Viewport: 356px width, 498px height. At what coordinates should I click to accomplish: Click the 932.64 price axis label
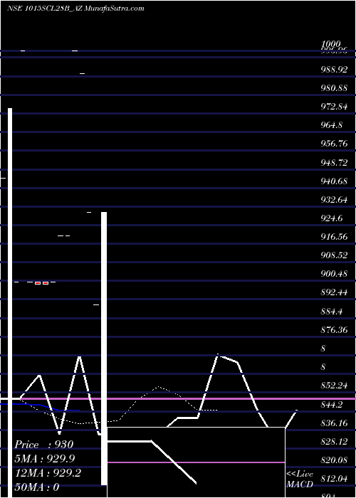[x=334, y=200]
